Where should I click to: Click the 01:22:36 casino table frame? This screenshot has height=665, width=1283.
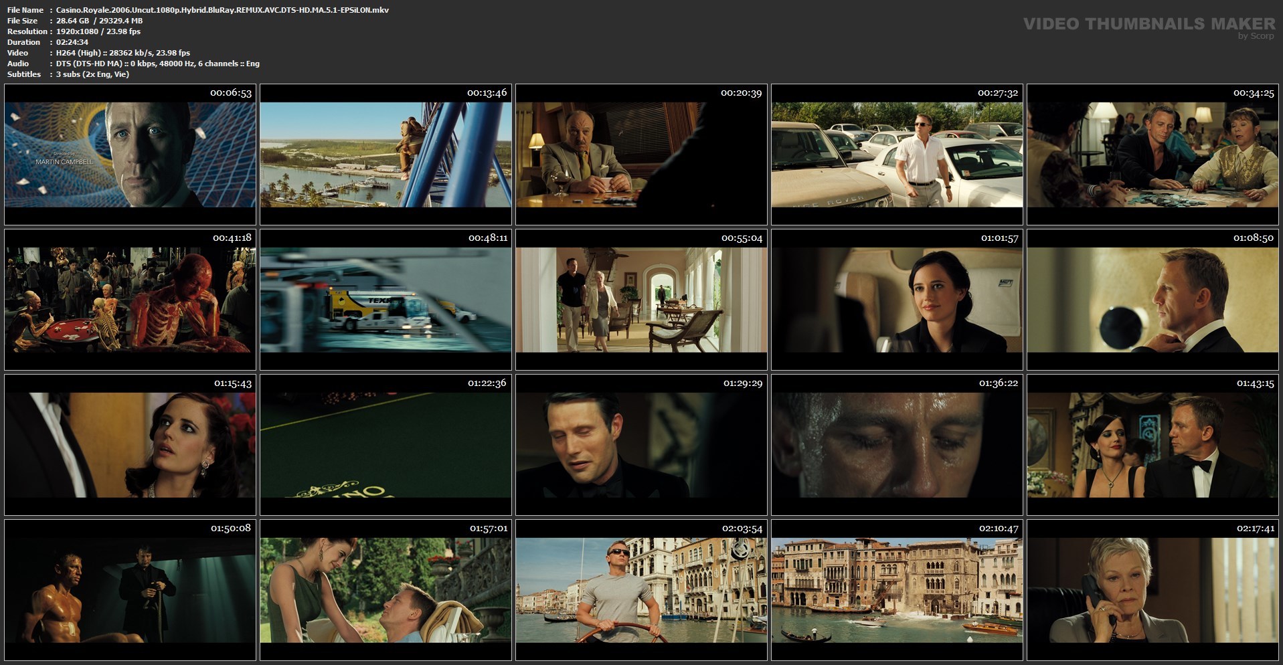pyautogui.click(x=386, y=445)
